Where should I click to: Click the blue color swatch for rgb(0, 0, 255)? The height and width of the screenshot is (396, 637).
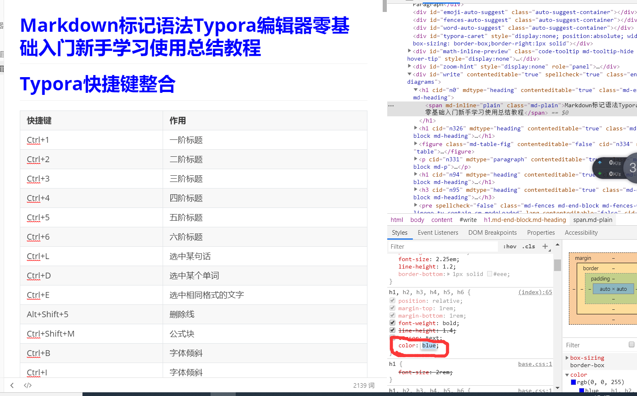[573, 382]
